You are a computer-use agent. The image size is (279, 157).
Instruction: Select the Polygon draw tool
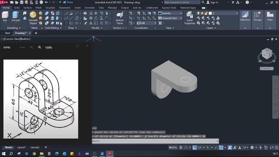pos(66,23)
